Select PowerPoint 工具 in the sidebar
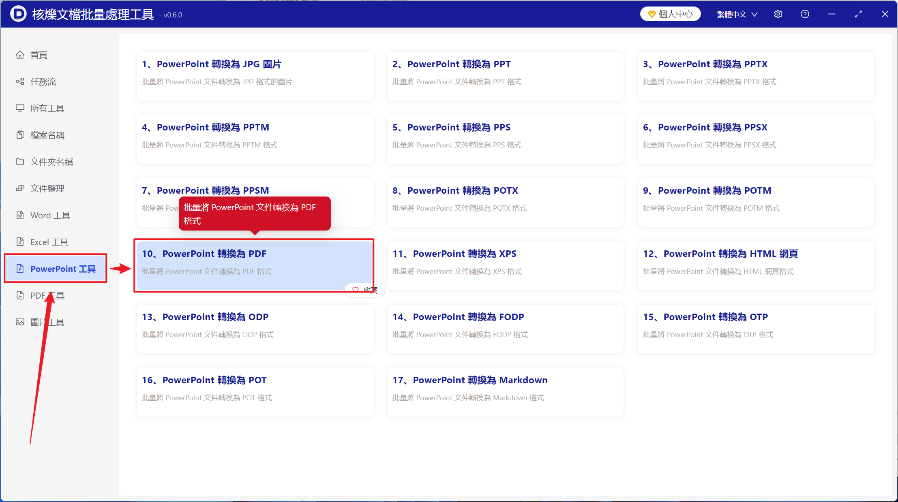The image size is (898, 502). tap(56, 268)
